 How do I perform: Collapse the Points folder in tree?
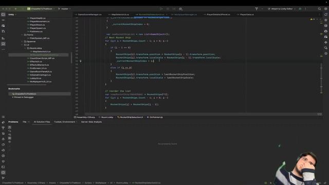pyautogui.click(x=22, y=35)
